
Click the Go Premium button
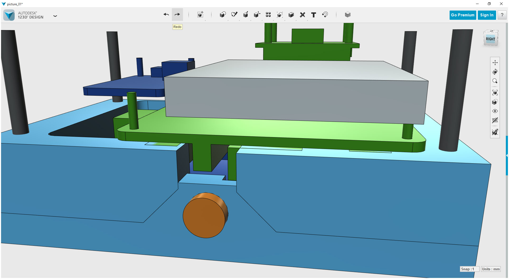coord(463,15)
